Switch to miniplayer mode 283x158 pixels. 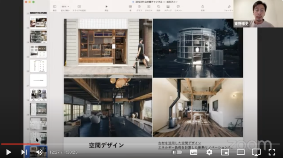(x=225, y=152)
